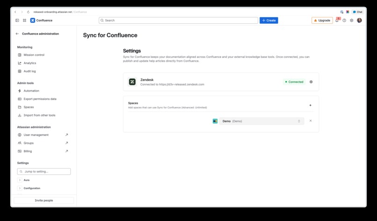Click the Monitoring section header
Screen dimensions: 377x221
pyautogui.click(x=25, y=47)
